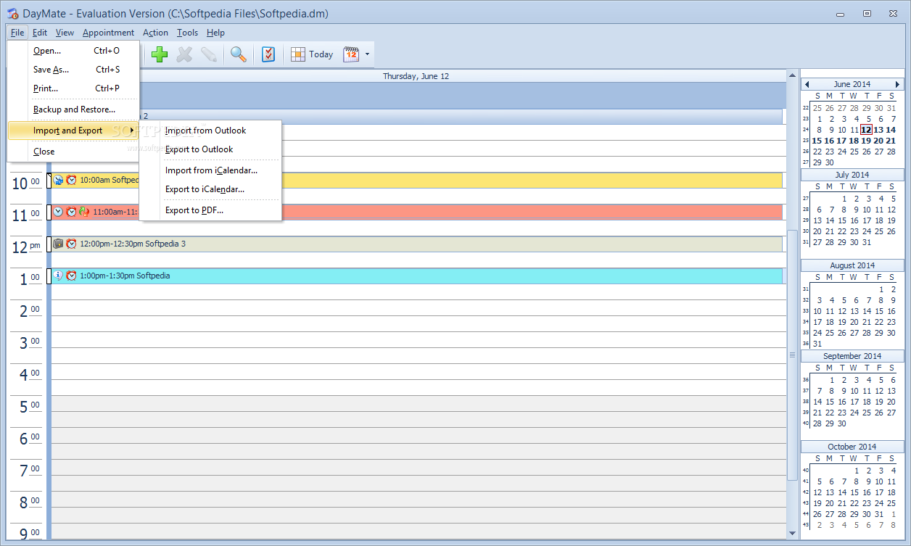This screenshot has width=911, height=546.
Task: Open the task checklist icon
Action: 268,54
